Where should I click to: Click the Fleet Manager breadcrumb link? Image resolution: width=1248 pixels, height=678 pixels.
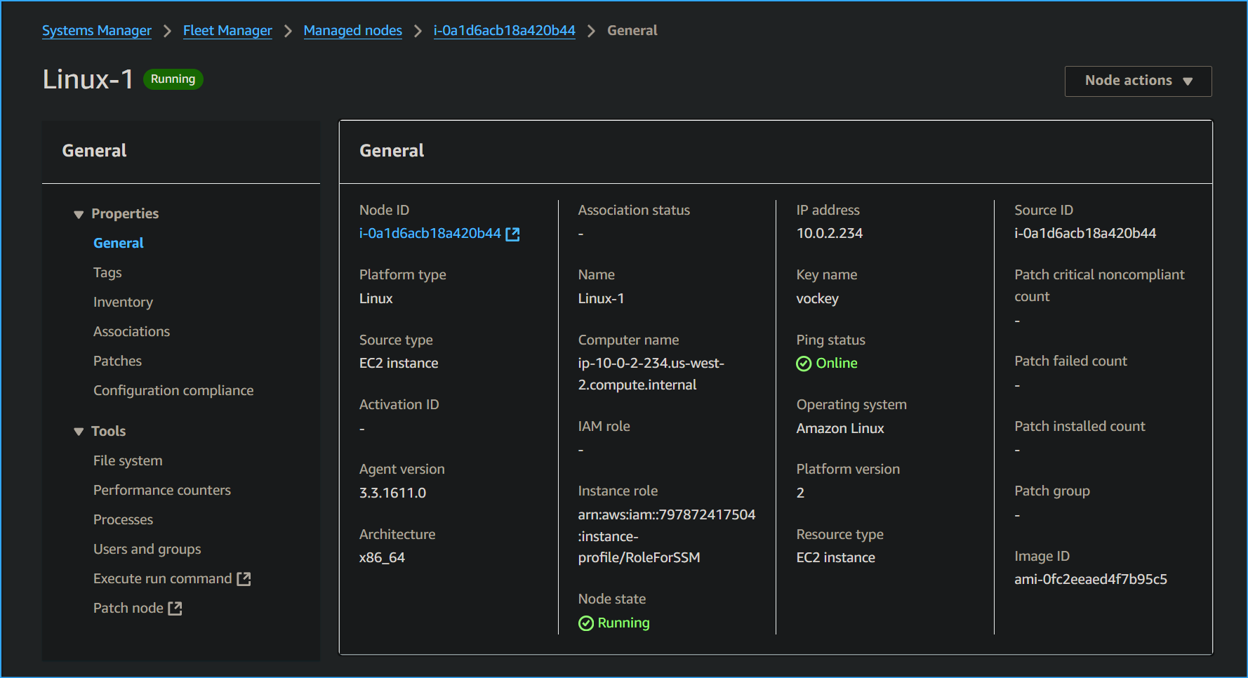point(227,30)
